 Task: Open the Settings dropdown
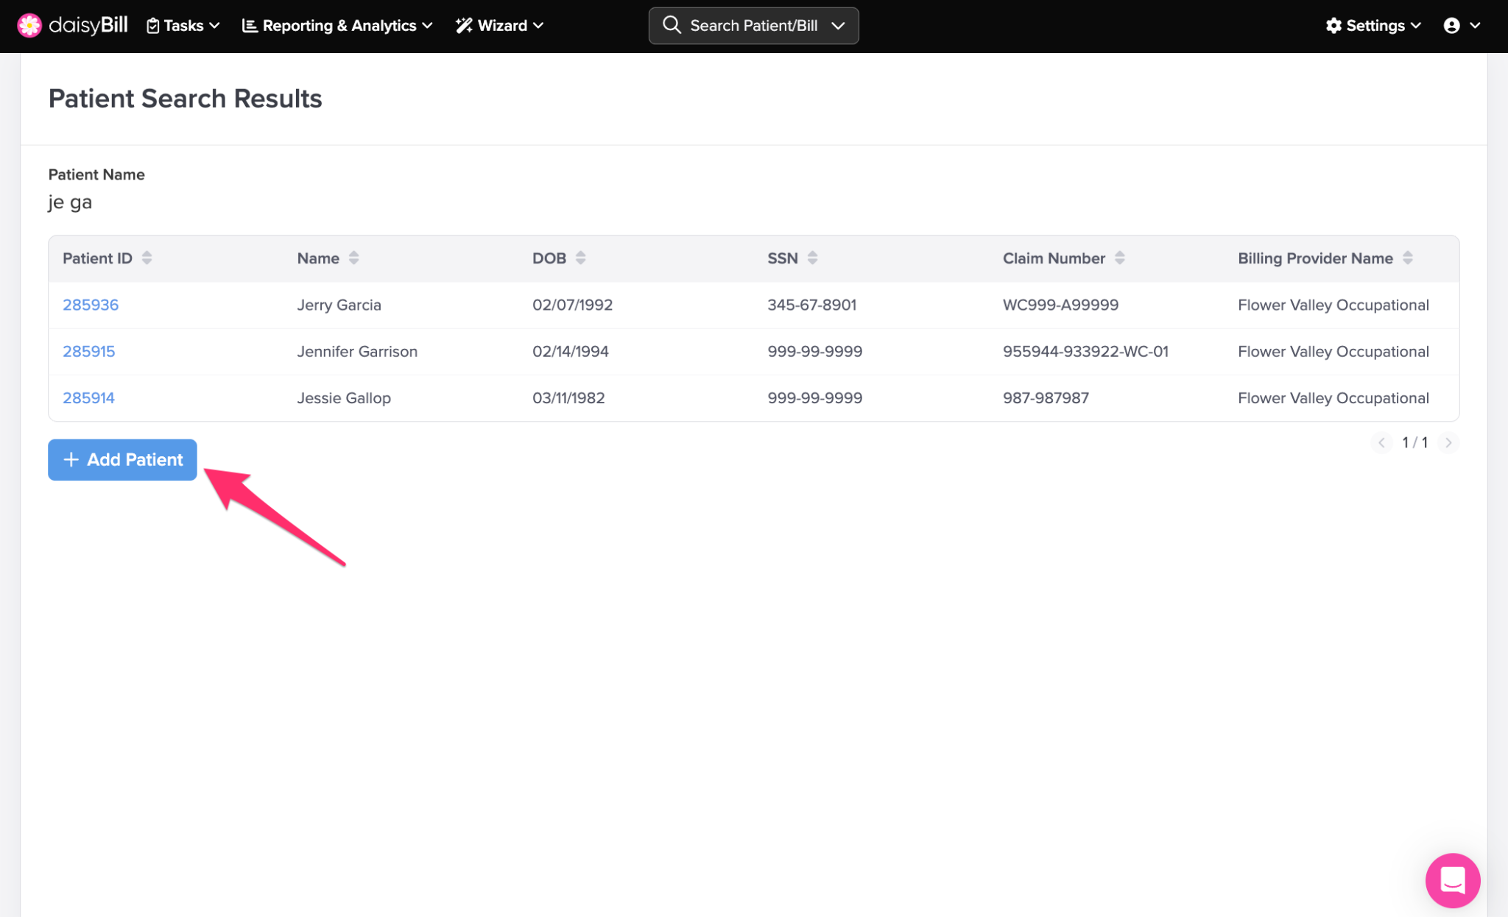[x=1373, y=26]
